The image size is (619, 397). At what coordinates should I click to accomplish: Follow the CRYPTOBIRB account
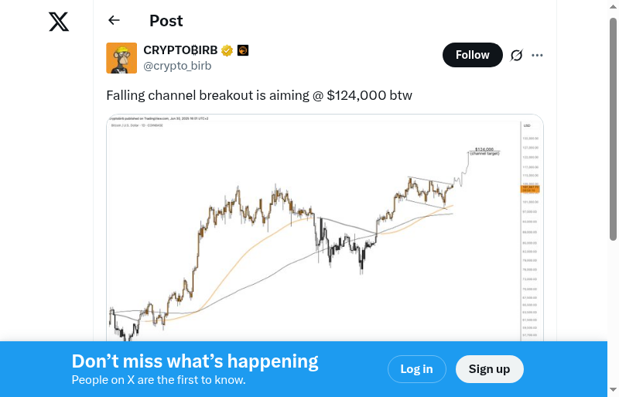[472, 55]
